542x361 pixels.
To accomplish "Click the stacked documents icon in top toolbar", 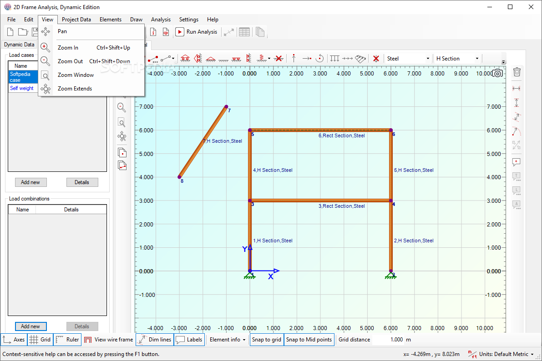I will [x=260, y=32].
